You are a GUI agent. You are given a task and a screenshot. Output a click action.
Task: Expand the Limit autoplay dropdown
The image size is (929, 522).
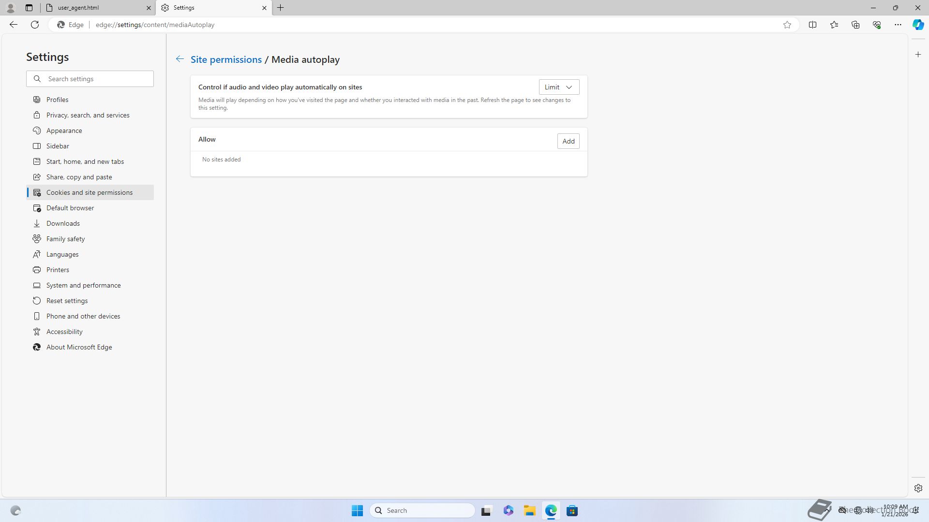point(559,87)
